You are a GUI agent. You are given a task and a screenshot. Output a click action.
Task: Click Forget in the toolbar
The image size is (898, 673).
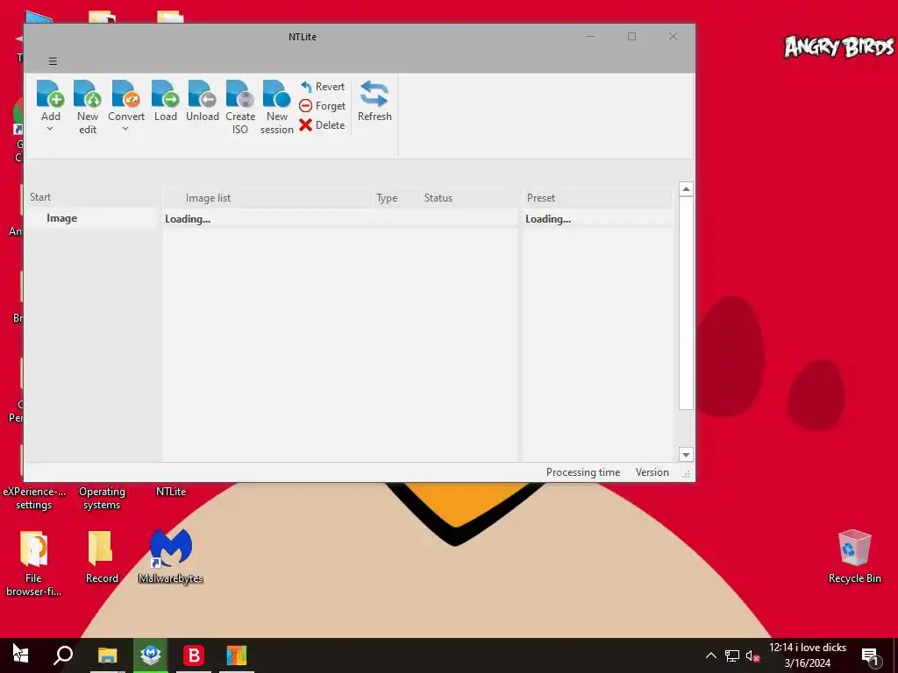(x=323, y=106)
